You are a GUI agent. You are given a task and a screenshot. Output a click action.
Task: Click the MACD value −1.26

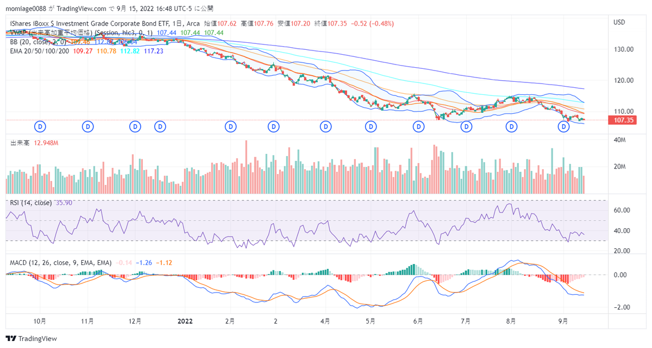click(x=145, y=262)
